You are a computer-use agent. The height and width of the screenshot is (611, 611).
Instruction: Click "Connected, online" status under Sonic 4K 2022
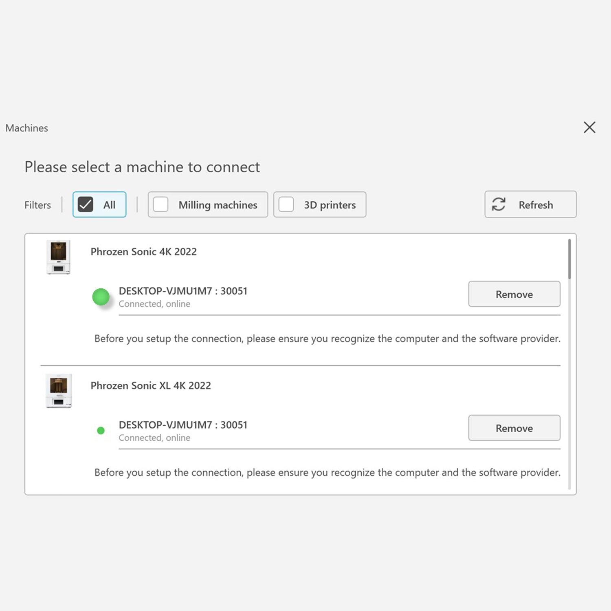tap(154, 304)
